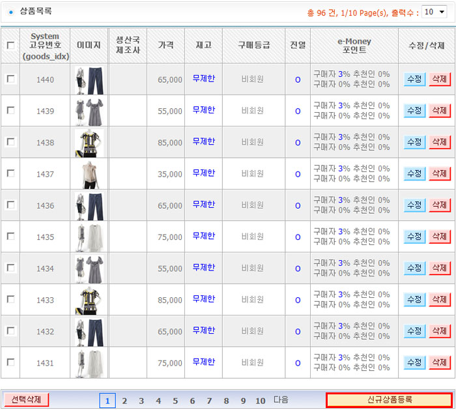The height and width of the screenshot is (410, 456).
Task: Click price 35,000 in row 1437
Action: point(170,174)
